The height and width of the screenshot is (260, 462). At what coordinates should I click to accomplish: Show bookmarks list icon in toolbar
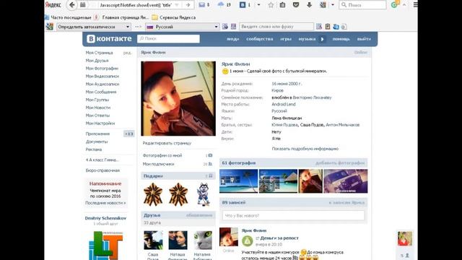coord(282,5)
